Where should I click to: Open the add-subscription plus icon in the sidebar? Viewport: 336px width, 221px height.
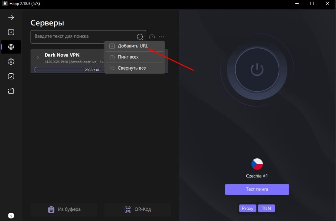(x=11, y=32)
